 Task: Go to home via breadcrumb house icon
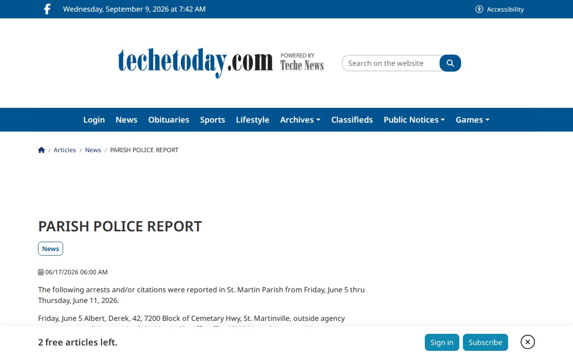(42, 150)
